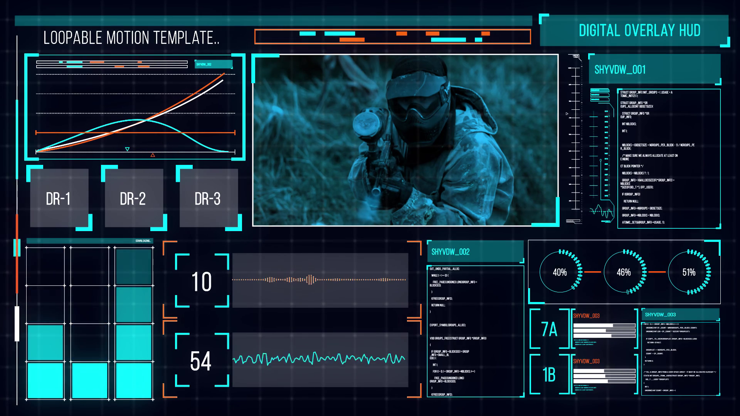The image size is (740, 416).
Task: Click the 46% circular gauge
Action: (624, 272)
